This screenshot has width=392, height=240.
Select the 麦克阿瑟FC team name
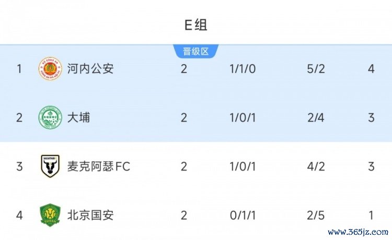tap(98, 166)
